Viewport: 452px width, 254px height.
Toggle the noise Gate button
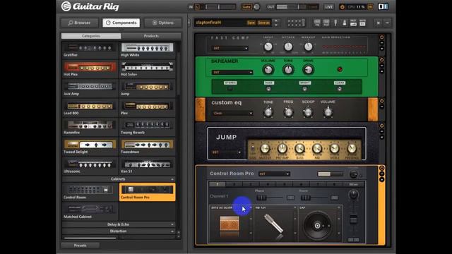[x=246, y=6]
